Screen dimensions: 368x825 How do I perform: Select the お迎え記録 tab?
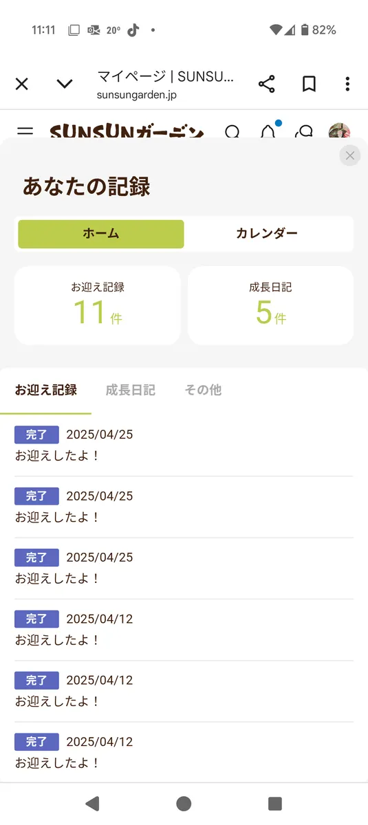pyautogui.click(x=46, y=390)
